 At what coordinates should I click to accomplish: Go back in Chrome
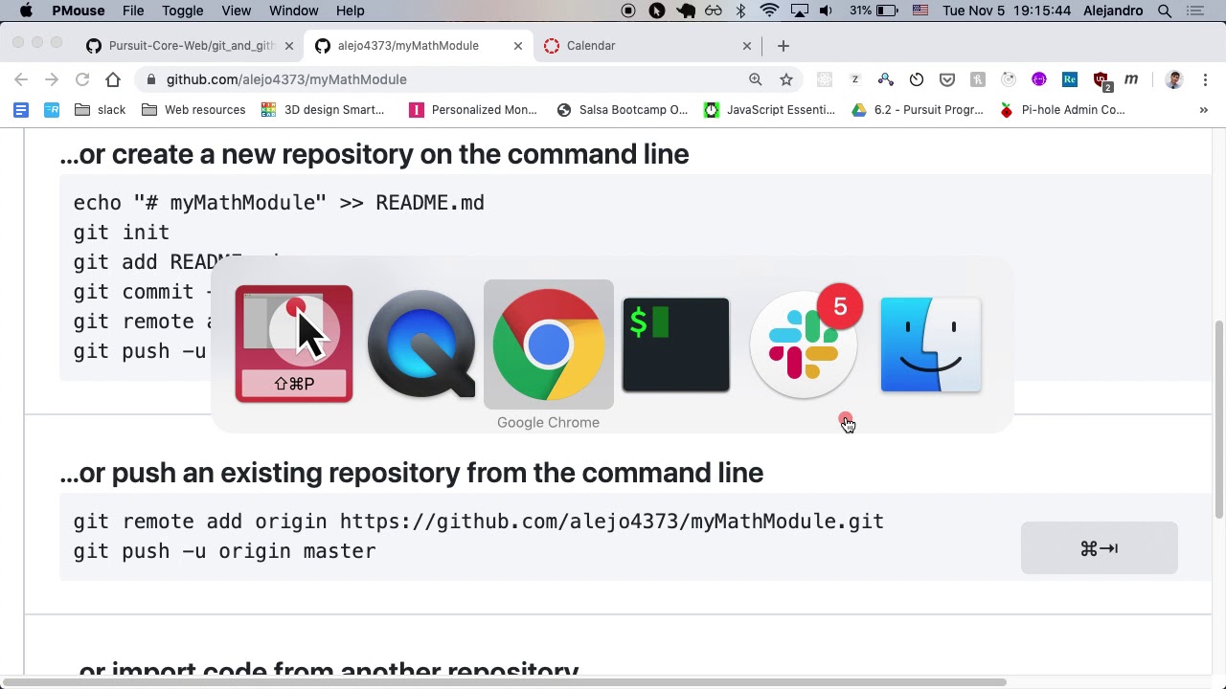click(21, 79)
